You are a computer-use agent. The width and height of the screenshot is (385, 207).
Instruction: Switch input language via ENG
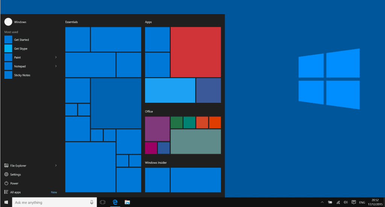tap(362, 202)
